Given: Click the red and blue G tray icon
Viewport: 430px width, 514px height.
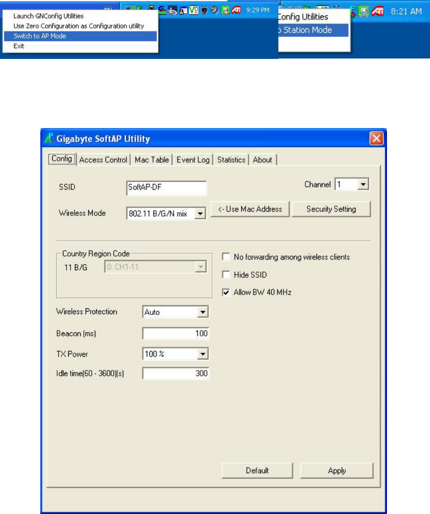Looking at the screenshot, I should (x=162, y=10).
